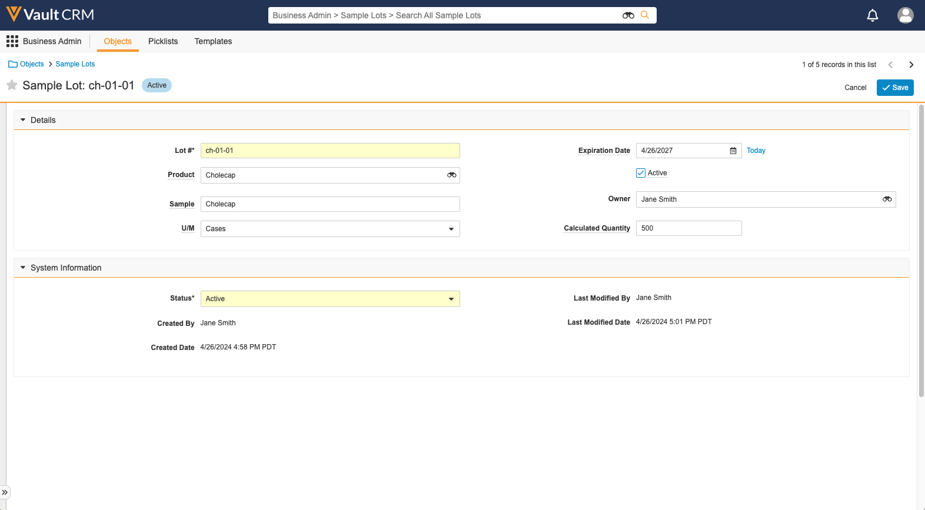Collapse the Details section

pos(23,120)
